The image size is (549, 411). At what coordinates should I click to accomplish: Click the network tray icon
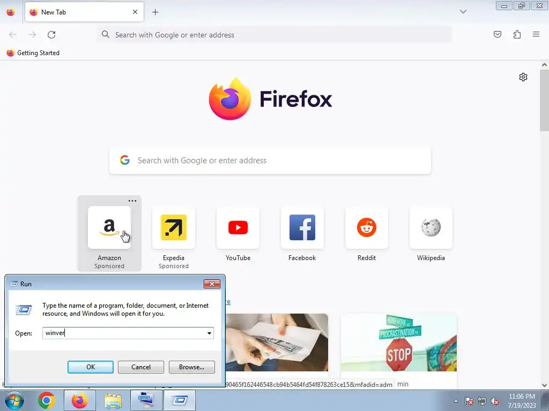[x=482, y=401]
